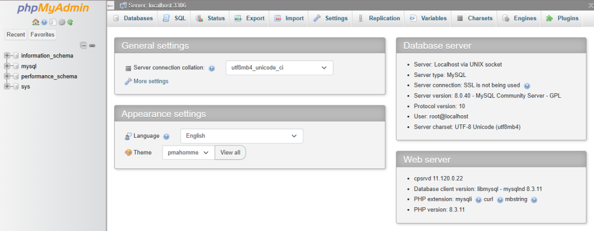594x231 pixels.
Task: Click the Home icon in sidebar
Action: (x=35, y=23)
